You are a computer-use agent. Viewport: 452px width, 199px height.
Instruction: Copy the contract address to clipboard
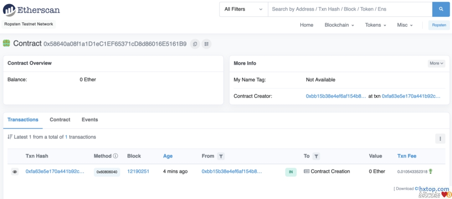[x=195, y=44]
